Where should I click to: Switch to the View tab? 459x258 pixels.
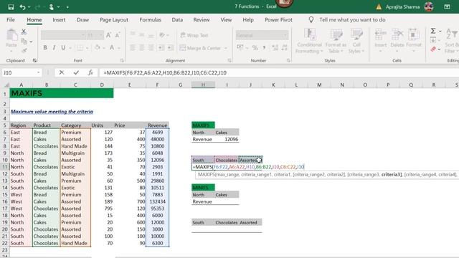pyautogui.click(x=226, y=20)
